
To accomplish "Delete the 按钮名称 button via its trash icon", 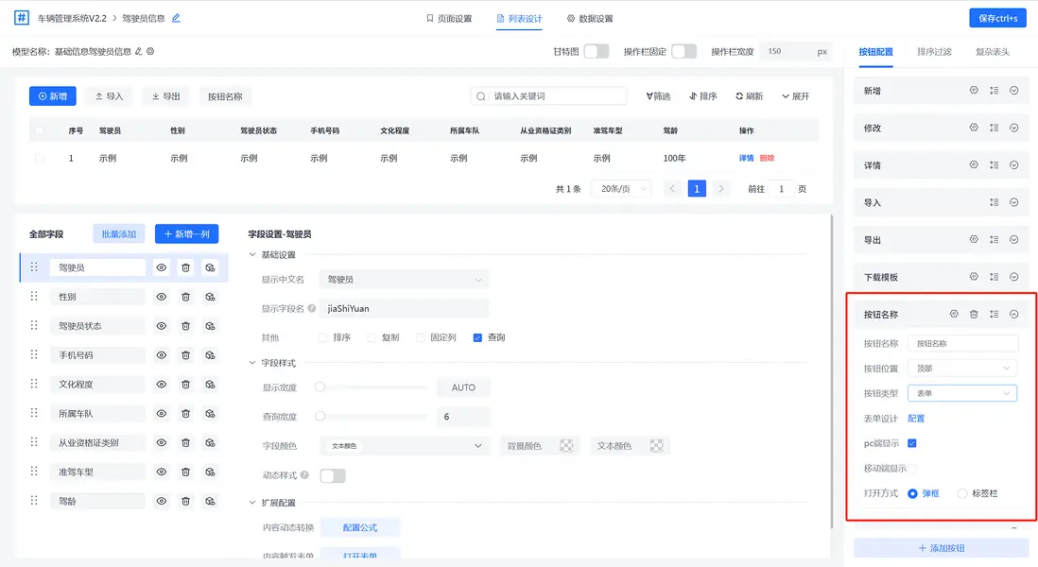I will pos(974,315).
